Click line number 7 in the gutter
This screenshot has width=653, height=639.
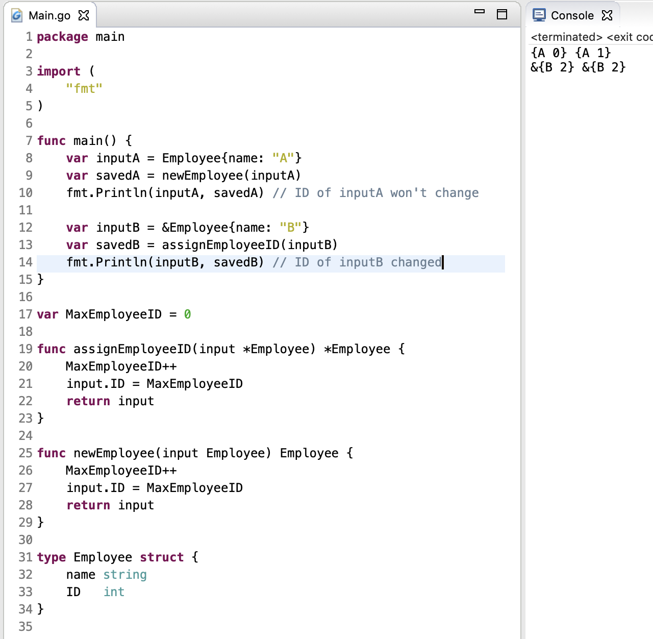[29, 141]
